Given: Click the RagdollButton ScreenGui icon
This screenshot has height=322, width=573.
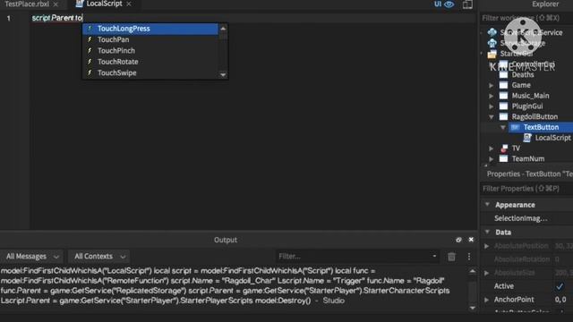Looking at the screenshot, I should [x=503, y=117].
